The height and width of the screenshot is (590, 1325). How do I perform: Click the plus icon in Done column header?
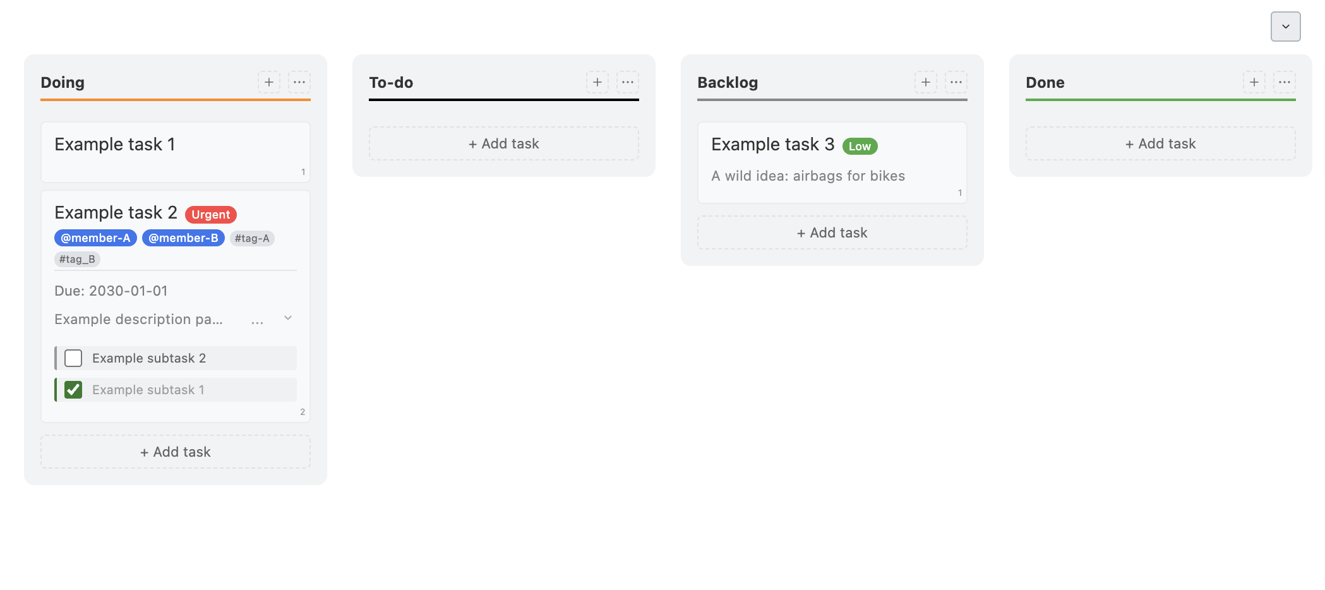point(1254,82)
